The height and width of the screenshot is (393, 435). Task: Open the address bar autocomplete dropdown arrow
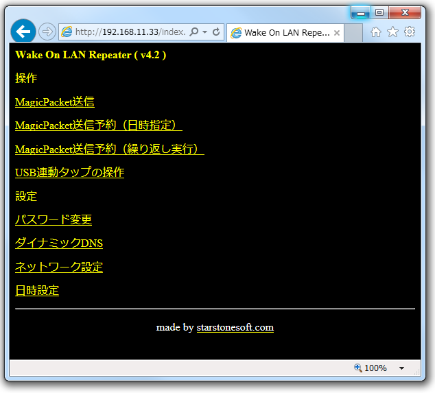pyautogui.click(x=204, y=32)
